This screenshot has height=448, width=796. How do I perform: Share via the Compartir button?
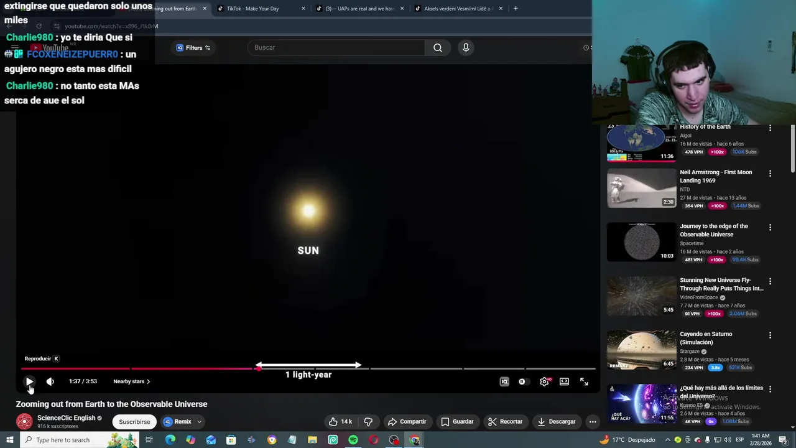point(407,422)
